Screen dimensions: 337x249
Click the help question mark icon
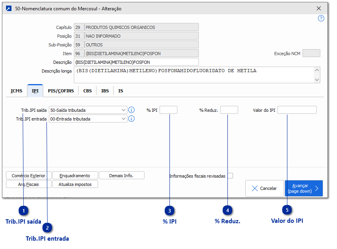[x=321, y=18]
